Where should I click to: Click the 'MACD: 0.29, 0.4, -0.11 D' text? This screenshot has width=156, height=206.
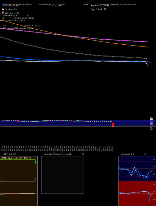point(14,21)
